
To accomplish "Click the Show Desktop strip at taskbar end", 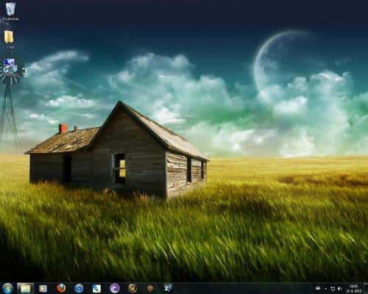I will coord(366,288).
